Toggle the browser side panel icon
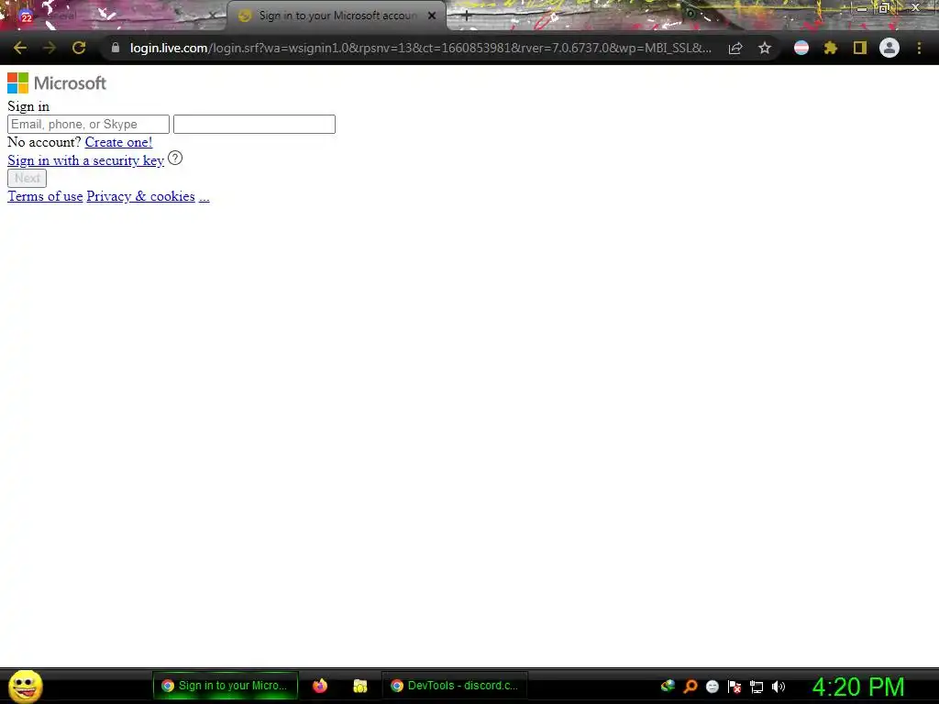This screenshot has width=939, height=704. (x=860, y=48)
